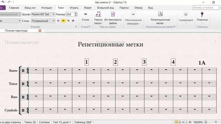The height and width of the screenshot is (124, 221).
Task: Toggle center text alignment (highlighted)
Action: [63, 21]
